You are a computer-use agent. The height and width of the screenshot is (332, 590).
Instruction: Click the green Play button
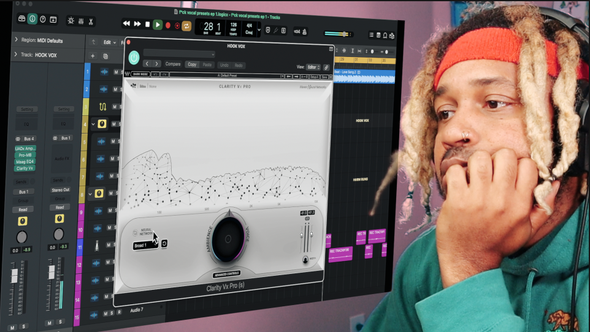(x=158, y=25)
